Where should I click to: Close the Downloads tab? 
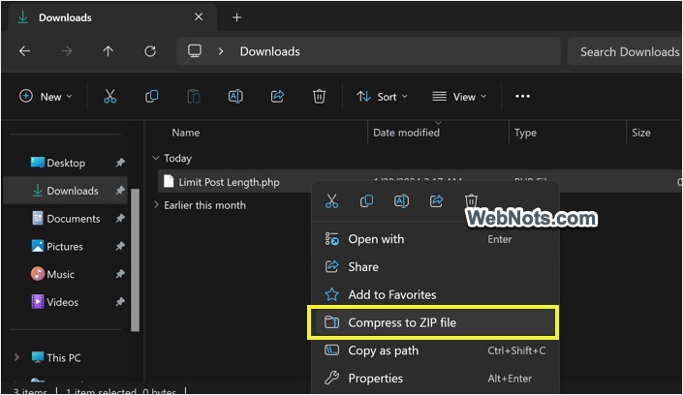(x=199, y=17)
